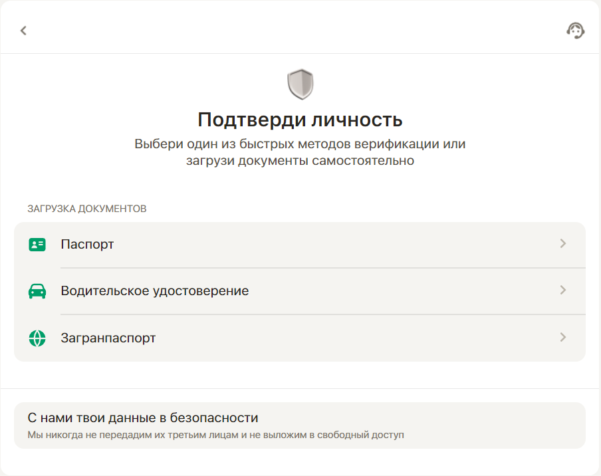This screenshot has width=601, height=476.
Task: Expand the Паспорт row chevron
Action: pyautogui.click(x=562, y=244)
